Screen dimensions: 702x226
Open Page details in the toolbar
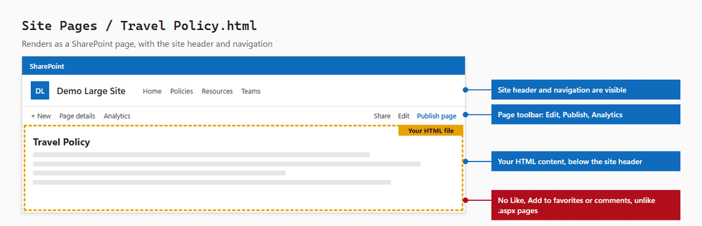click(x=78, y=115)
